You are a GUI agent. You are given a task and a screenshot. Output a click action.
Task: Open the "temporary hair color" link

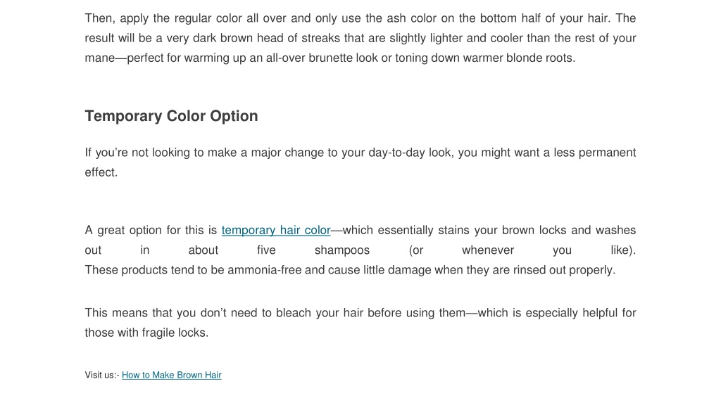pos(276,230)
